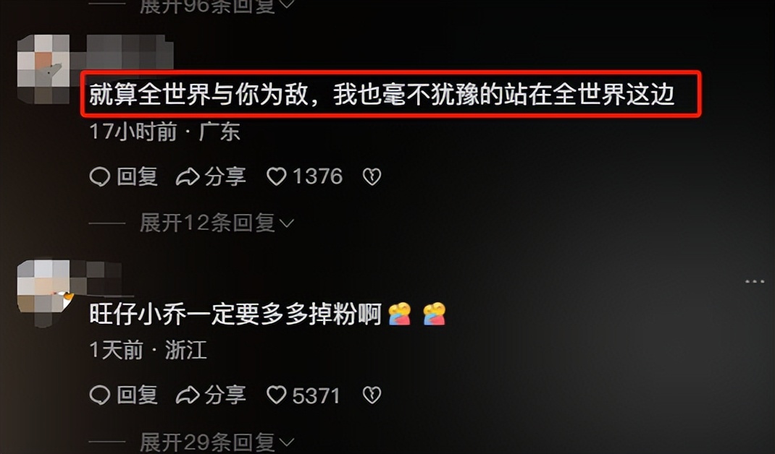
Task: Click 分享 text under Zhejiang comment
Action: coord(225,395)
